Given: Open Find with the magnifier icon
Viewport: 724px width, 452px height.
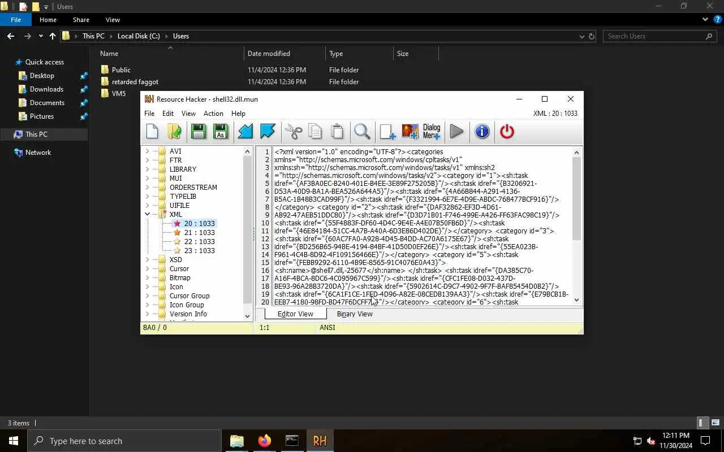Looking at the screenshot, I should pos(362,132).
